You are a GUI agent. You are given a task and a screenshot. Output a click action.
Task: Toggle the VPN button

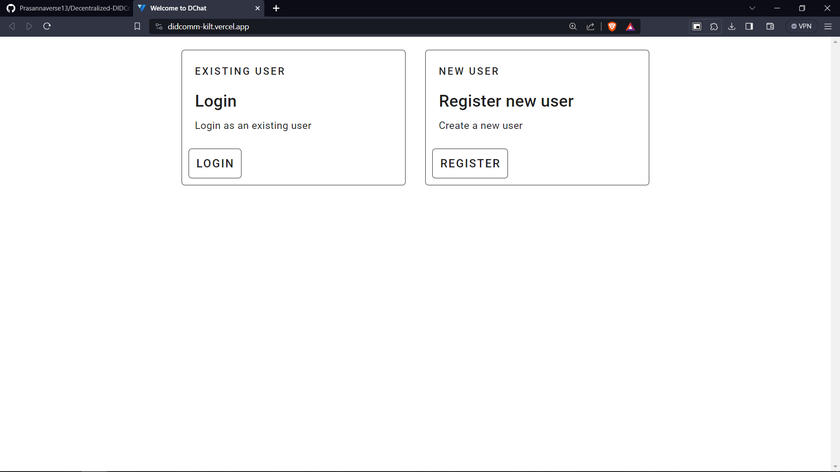(x=801, y=27)
